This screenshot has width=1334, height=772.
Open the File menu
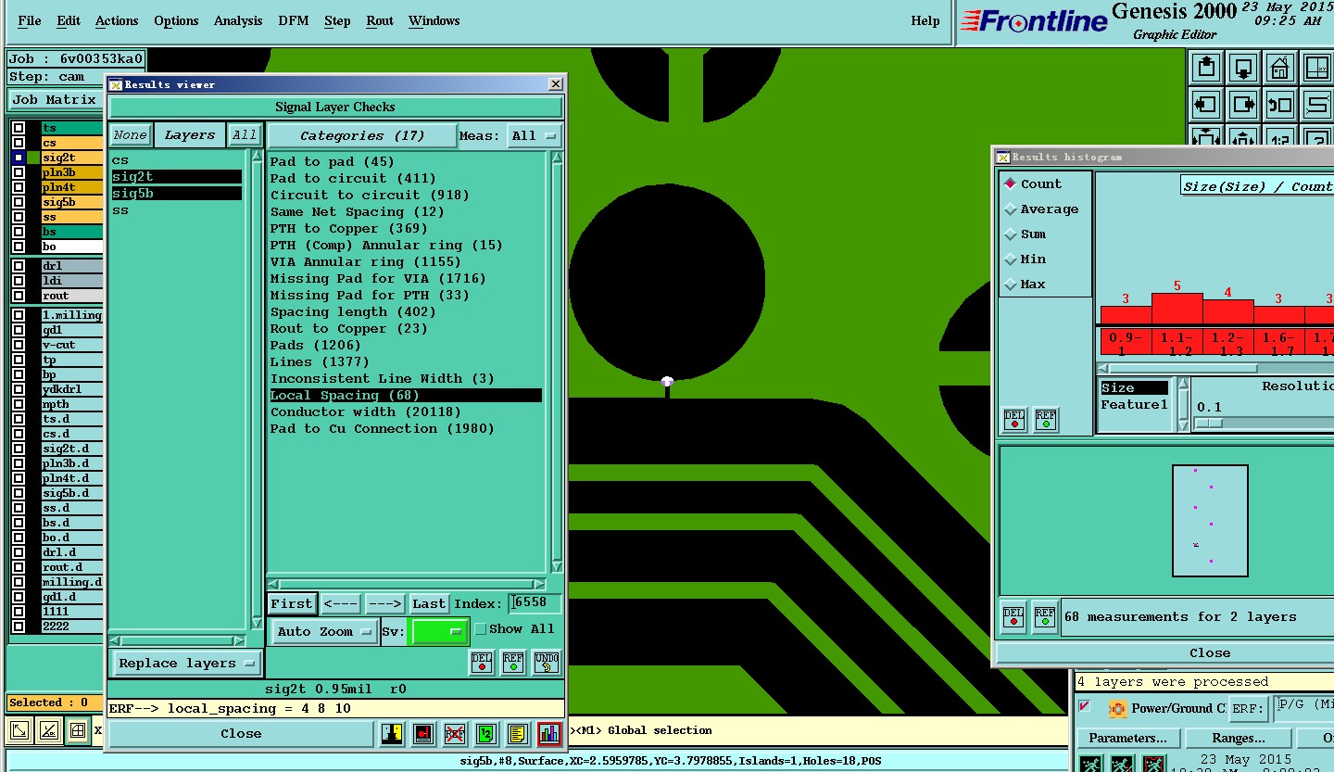point(29,20)
